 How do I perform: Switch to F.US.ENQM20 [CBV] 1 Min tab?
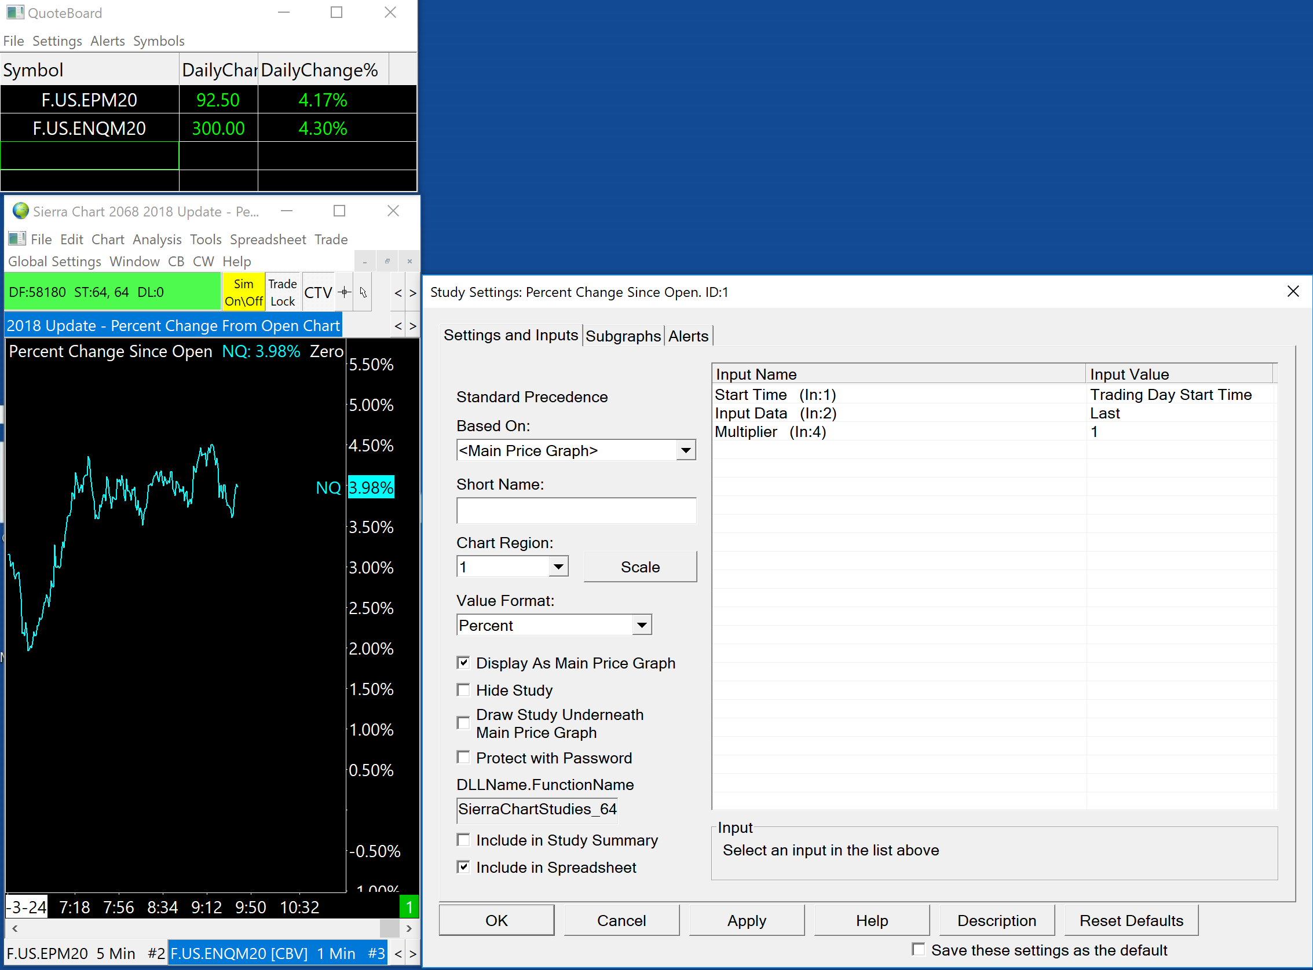tap(278, 954)
